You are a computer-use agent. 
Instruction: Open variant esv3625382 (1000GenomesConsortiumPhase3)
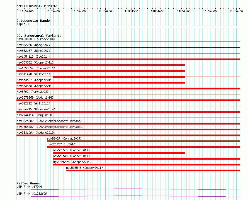click(50, 121)
